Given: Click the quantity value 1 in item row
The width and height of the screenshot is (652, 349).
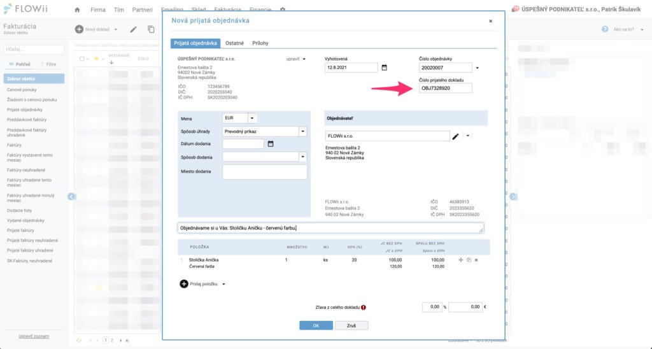Looking at the screenshot, I should click(x=286, y=260).
